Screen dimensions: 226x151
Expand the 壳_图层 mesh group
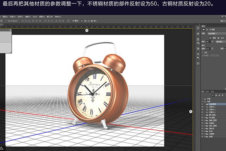click(x=205, y=118)
